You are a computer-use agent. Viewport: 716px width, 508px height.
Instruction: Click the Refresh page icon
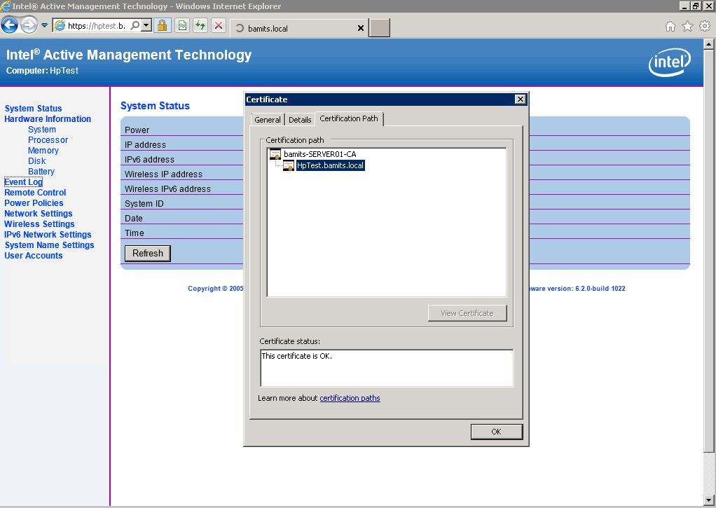tap(200, 25)
